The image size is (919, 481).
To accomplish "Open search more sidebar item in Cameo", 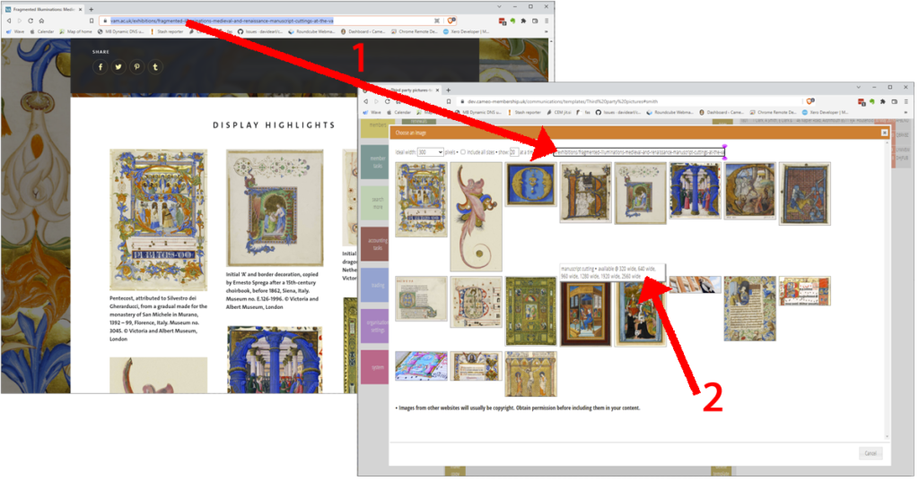I will [x=374, y=203].
